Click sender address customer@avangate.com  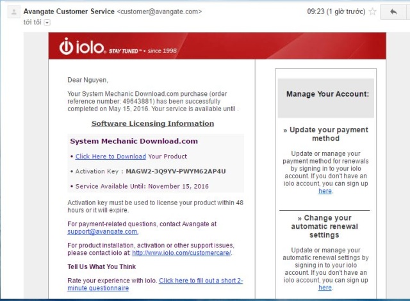pyautogui.click(x=160, y=12)
